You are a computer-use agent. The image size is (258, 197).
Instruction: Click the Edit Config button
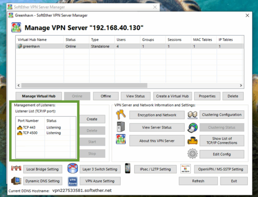click(x=222, y=154)
